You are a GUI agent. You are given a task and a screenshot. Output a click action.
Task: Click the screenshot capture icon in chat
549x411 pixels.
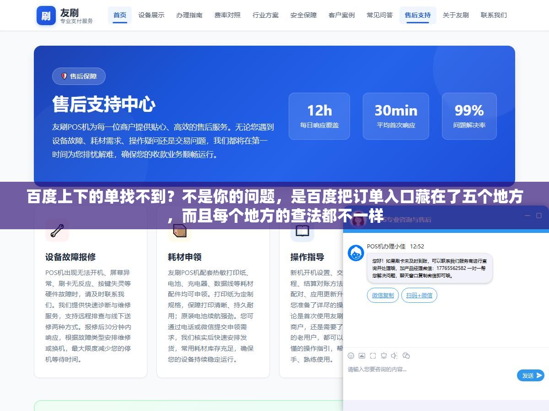[x=373, y=356]
